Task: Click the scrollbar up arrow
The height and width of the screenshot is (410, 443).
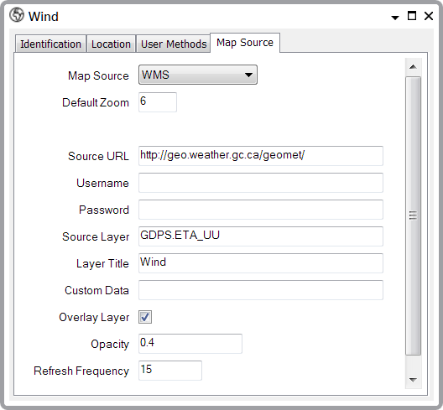Action: click(413, 67)
